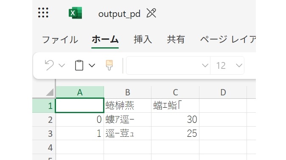Click the clipboard paste icon
Viewport: 286px width, 160px height.
pyautogui.click(x=79, y=65)
